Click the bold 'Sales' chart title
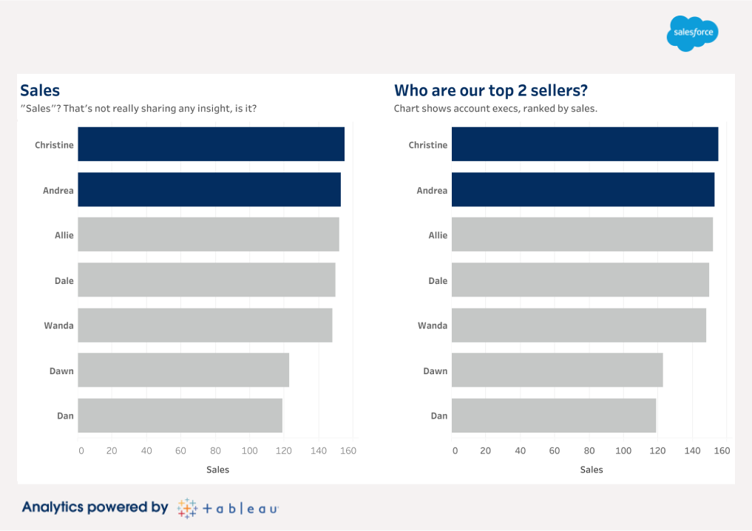 tap(40, 90)
